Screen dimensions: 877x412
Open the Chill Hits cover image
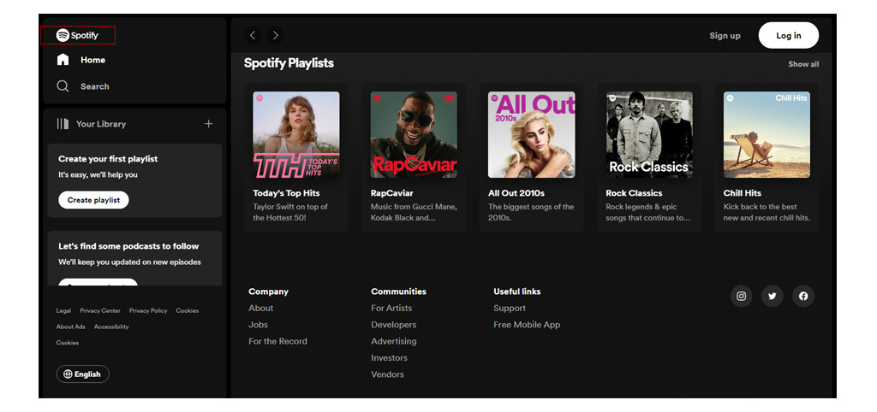click(x=767, y=134)
